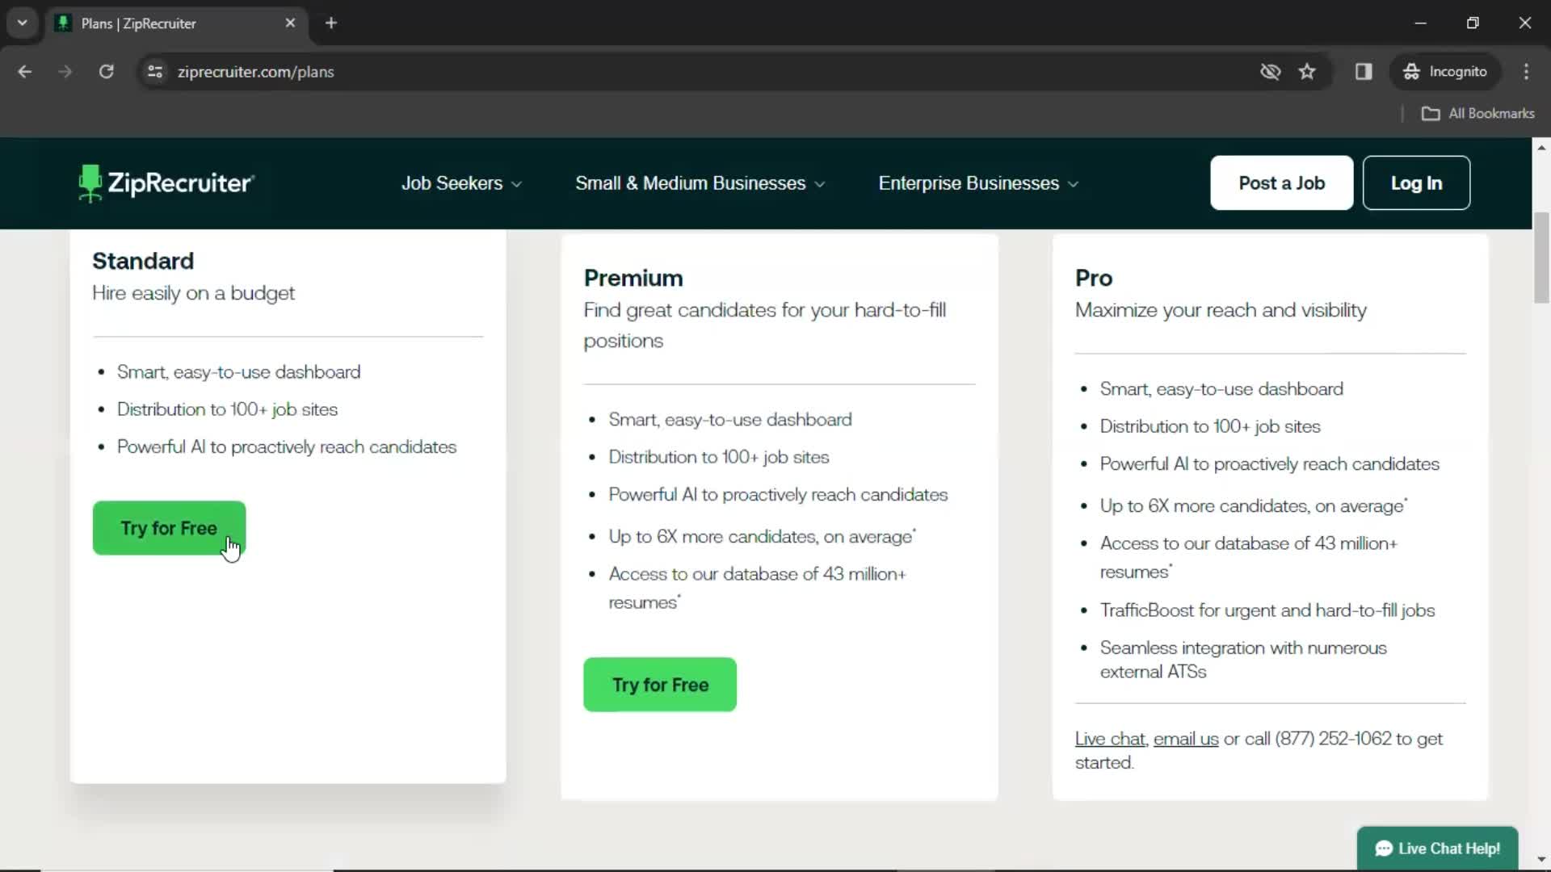Reload the current page
The image size is (1551, 872).
(x=106, y=72)
